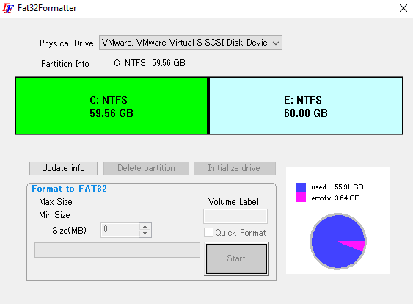Click the 'Min Size' label
The width and height of the screenshot is (413, 304).
54,215
